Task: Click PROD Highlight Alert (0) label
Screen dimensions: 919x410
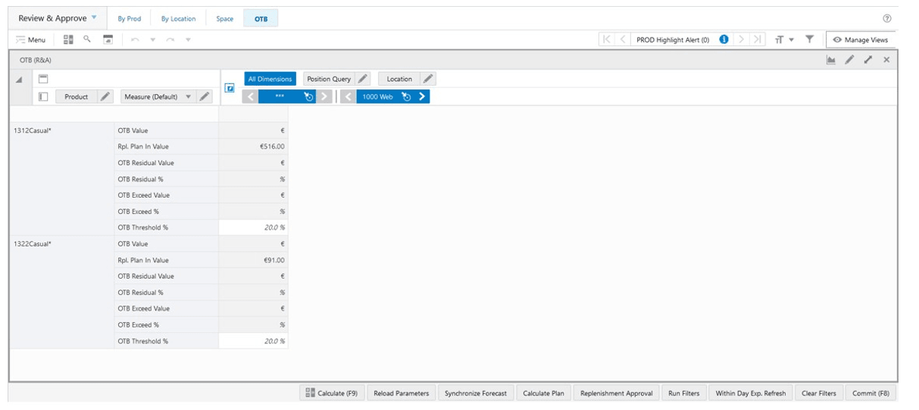Action: pyautogui.click(x=673, y=40)
